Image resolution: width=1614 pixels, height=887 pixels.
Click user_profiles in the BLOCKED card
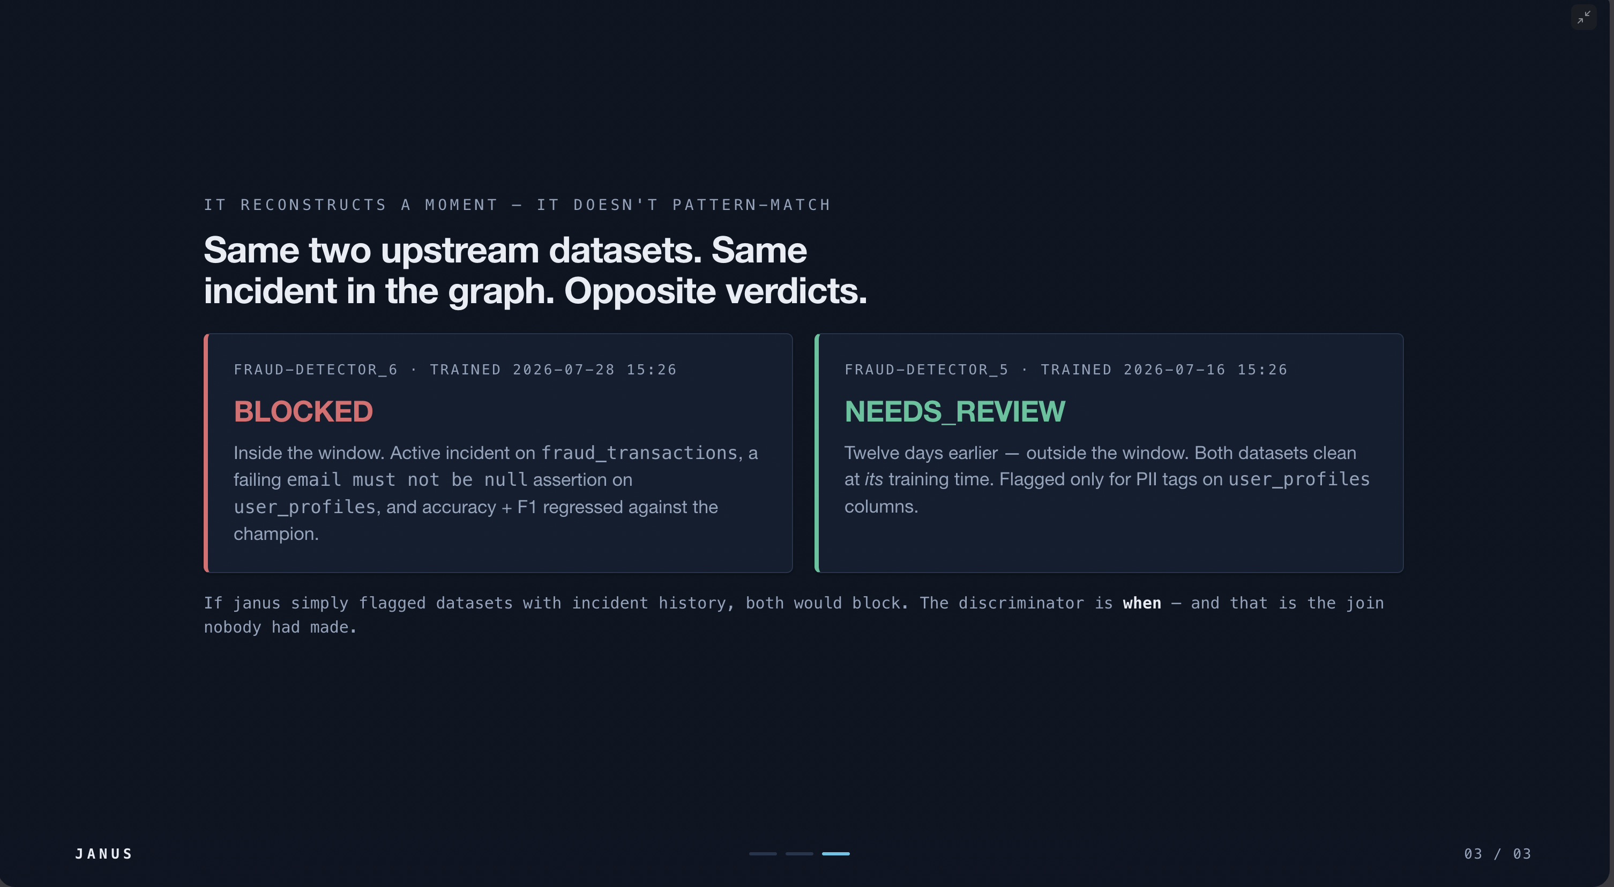pyautogui.click(x=304, y=507)
